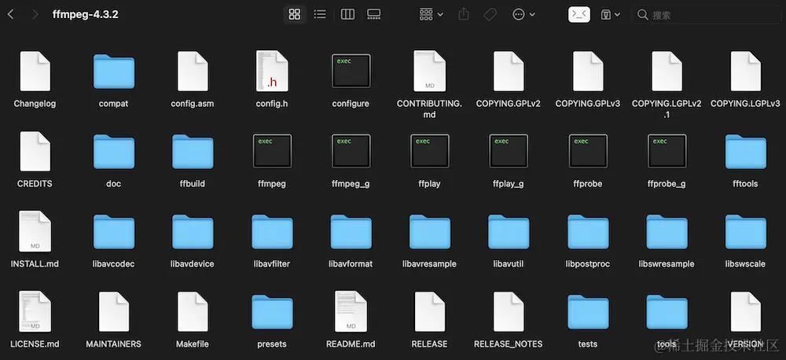
Task: Open the compat folder
Action: click(114, 72)
